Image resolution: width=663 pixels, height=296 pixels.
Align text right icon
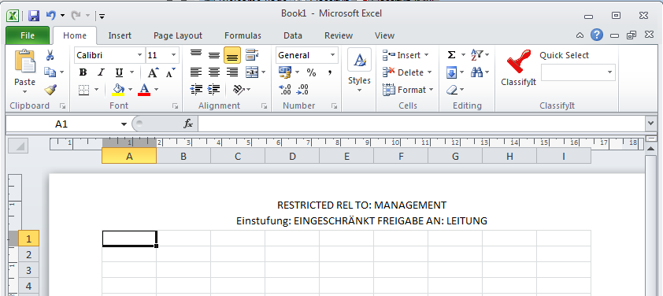point(232,72)
